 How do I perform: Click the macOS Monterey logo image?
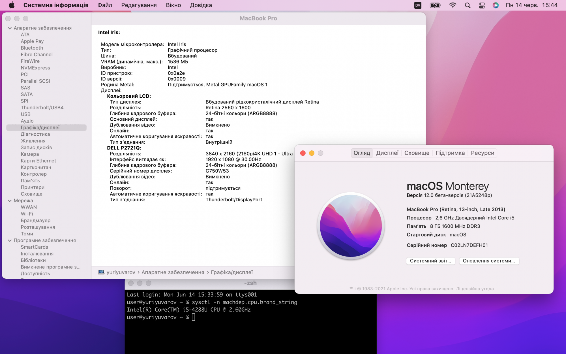pos(351,226)
